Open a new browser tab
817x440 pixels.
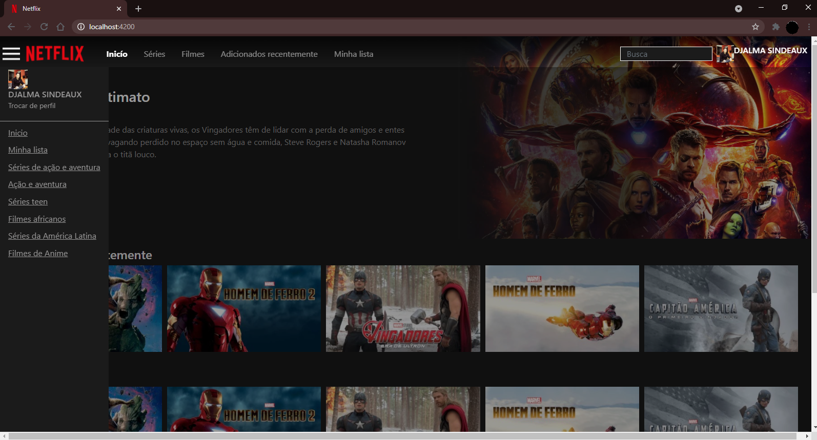pyautogui.click(x=138, y=9)
